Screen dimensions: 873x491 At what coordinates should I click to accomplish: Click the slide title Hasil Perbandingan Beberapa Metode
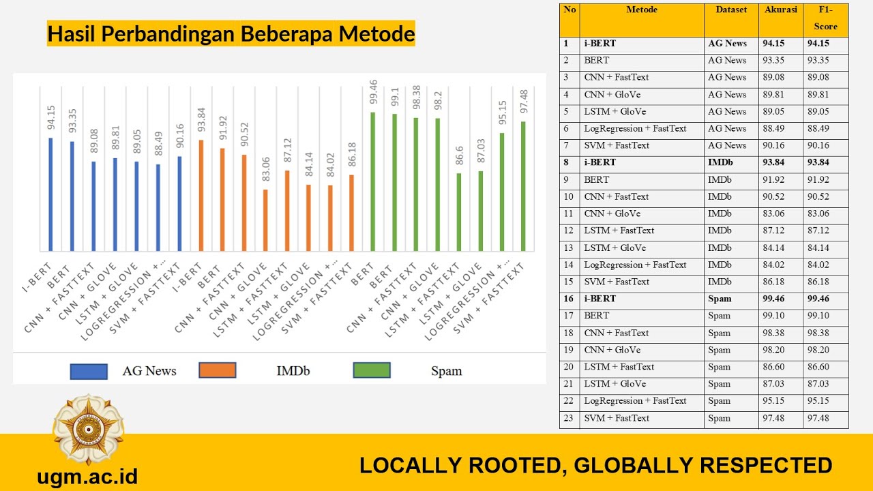pos(231,33)
